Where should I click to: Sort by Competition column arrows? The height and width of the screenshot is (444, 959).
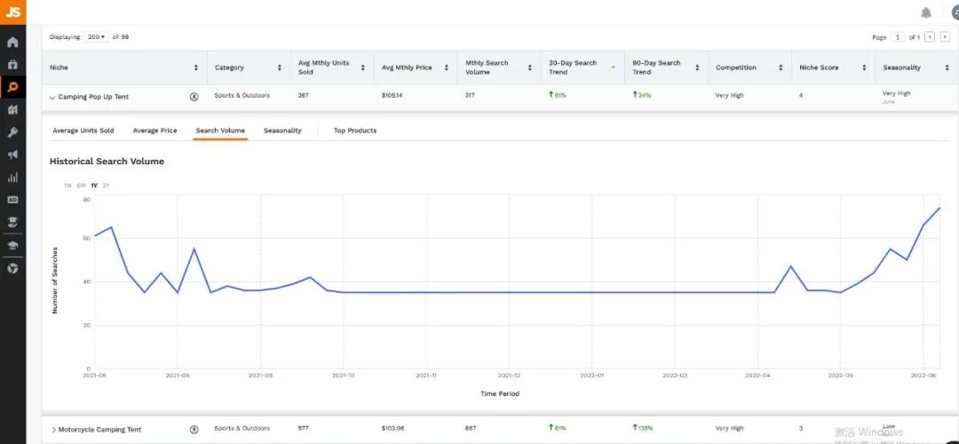pyautogui.click(x=781, y=67)
